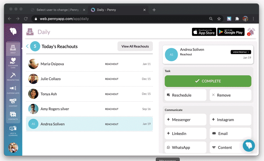Click the Penny logo in sidebar
Screen dimensions: 264x161
pos(13,31)
